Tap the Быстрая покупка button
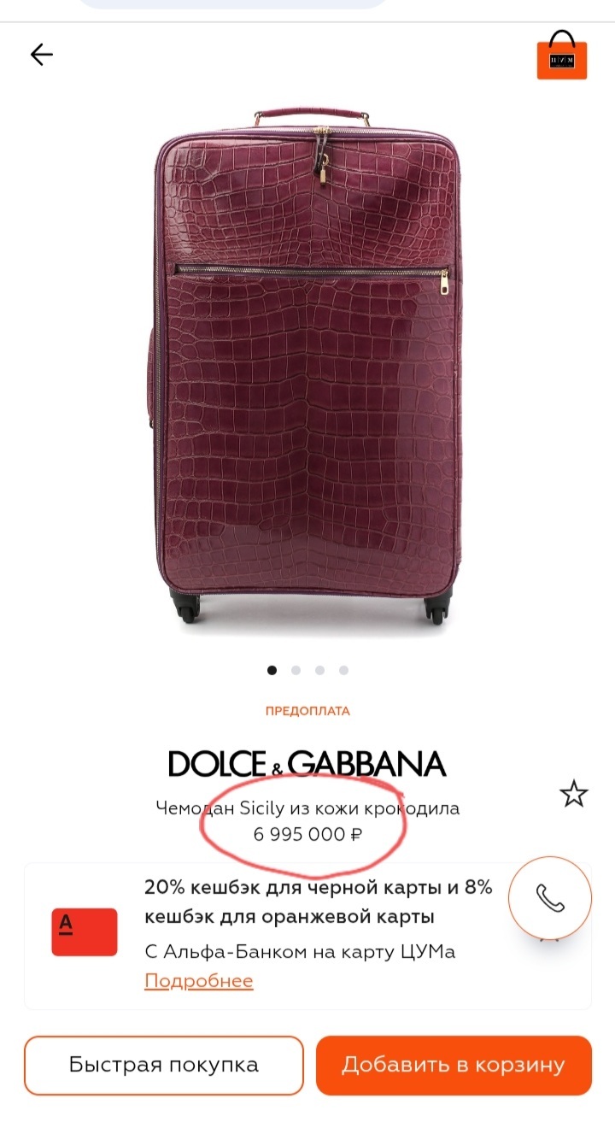This screenshot has height=1122, width=615. (164, 1065)
